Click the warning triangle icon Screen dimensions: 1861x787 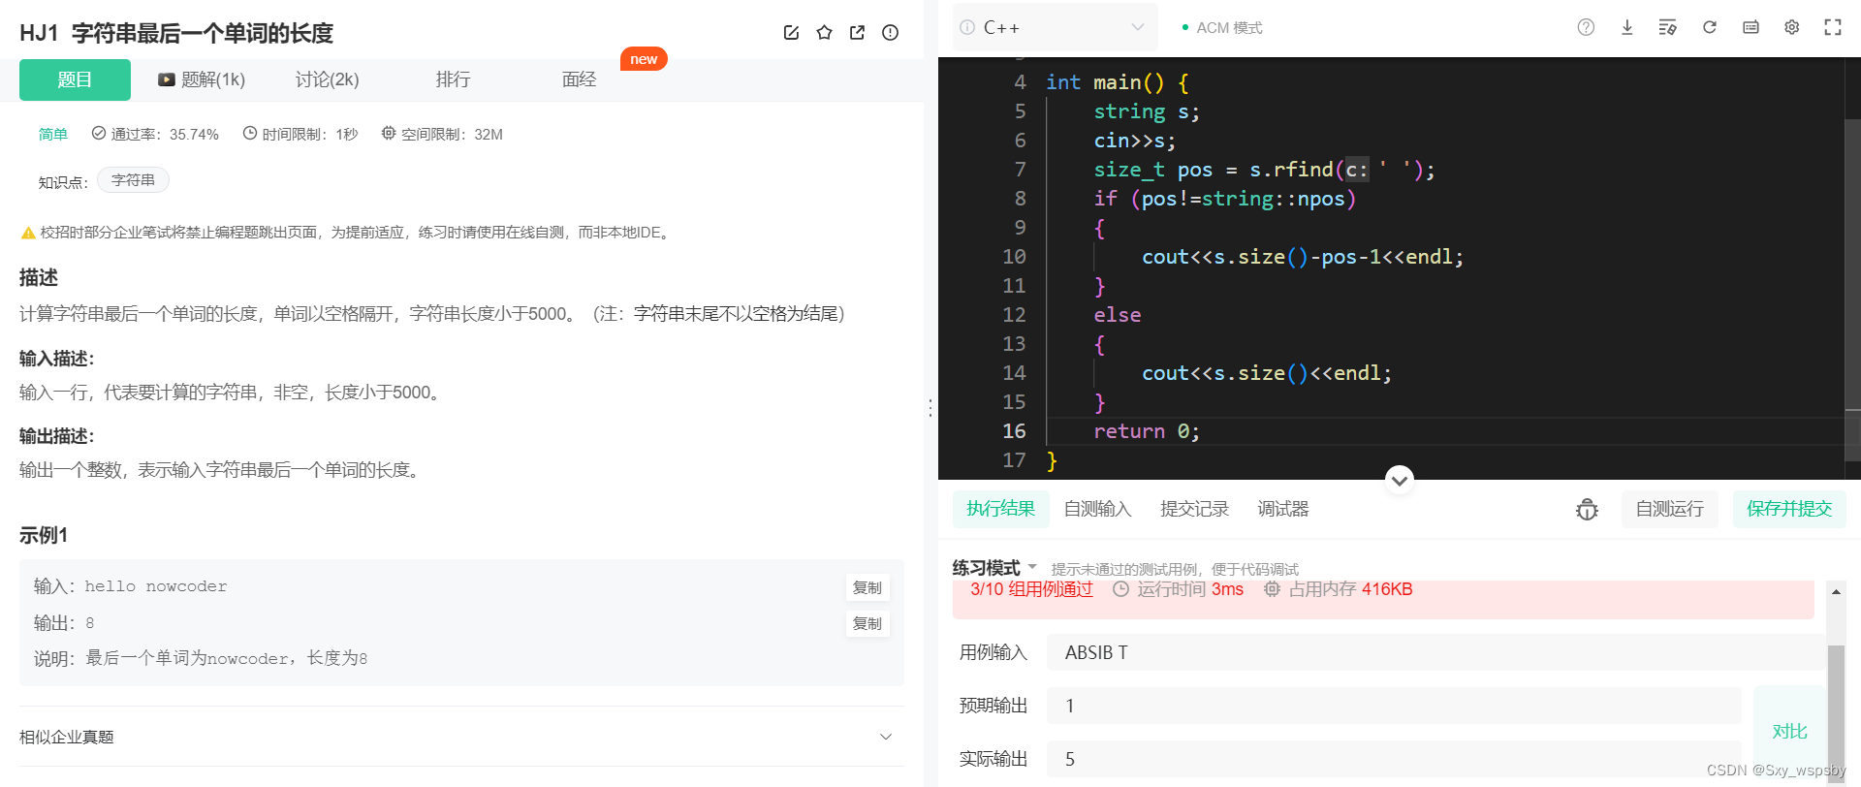(x=28, y=233)
